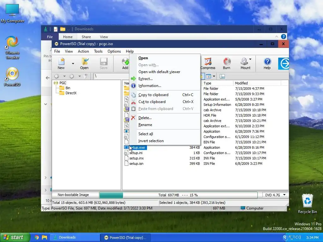
Task: Open Winaero Tweaker desktop shortcut
Action: [x=12, y=48]
